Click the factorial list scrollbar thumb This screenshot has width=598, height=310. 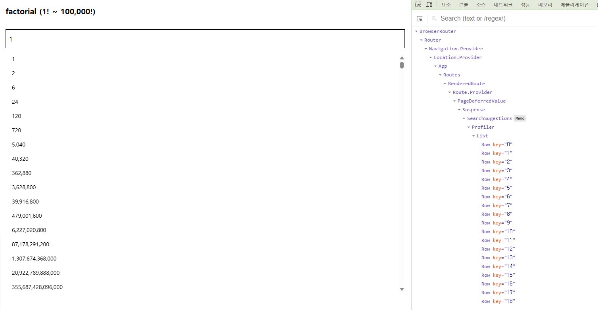[402, 65]
